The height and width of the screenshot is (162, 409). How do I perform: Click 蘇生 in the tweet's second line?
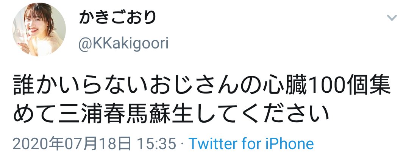(172, 114)
